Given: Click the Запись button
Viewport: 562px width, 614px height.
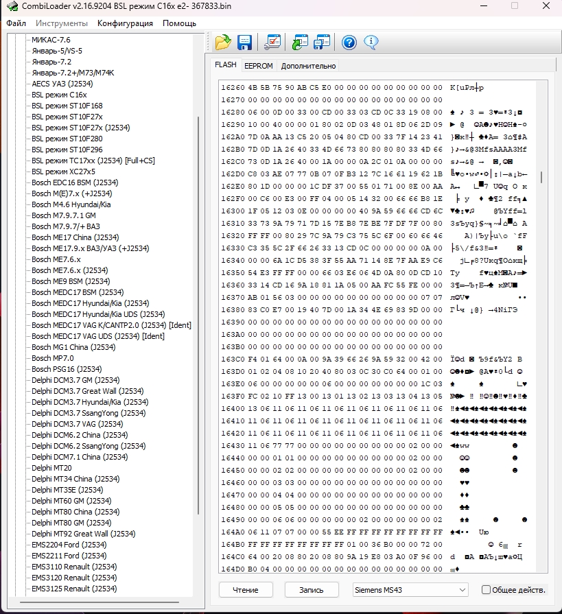Looking at the screenshot, I should [311, 590].
